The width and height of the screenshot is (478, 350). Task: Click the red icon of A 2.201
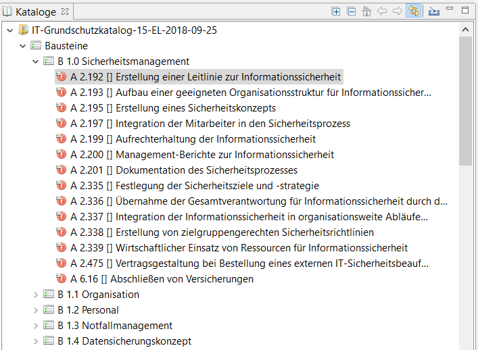pos(62,170)
